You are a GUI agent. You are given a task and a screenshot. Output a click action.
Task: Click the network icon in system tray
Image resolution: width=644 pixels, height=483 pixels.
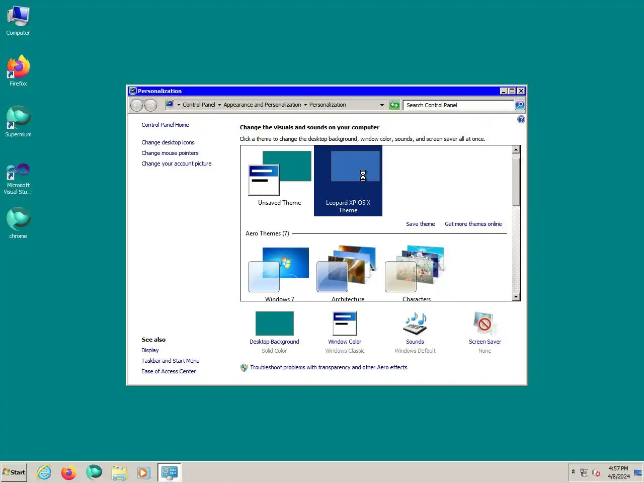click(x=584, y=472)
